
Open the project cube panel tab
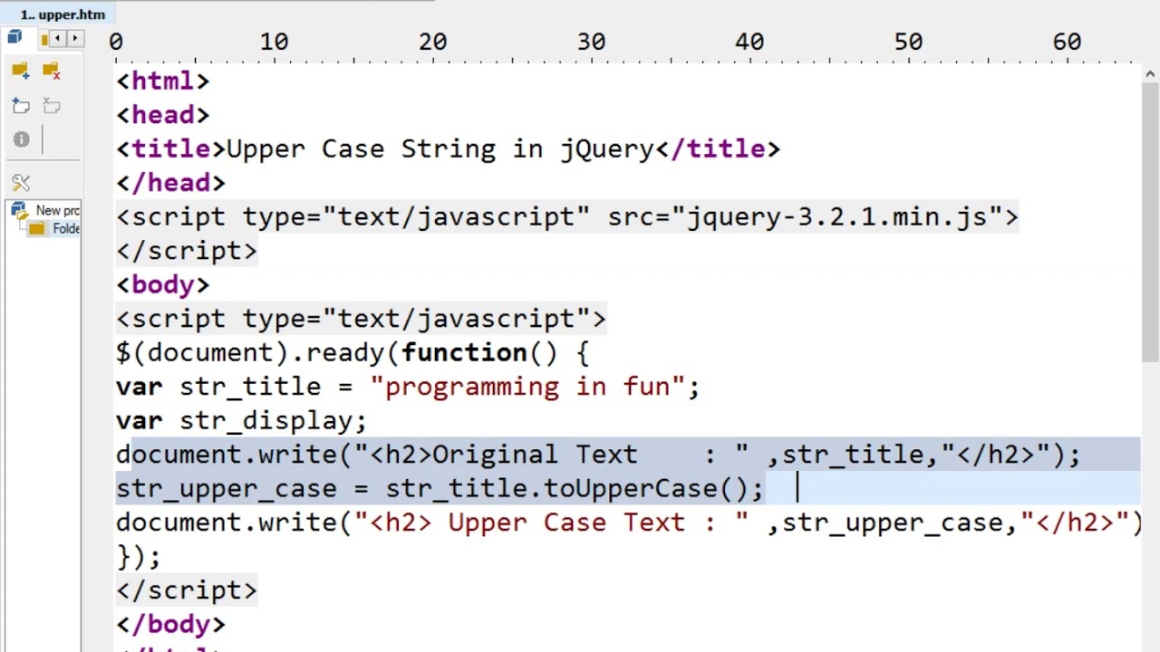pyautogui.click(x=14, y=38)
